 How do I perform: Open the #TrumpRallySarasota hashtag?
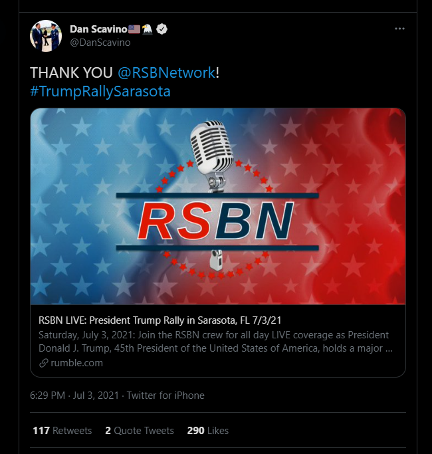100,91
